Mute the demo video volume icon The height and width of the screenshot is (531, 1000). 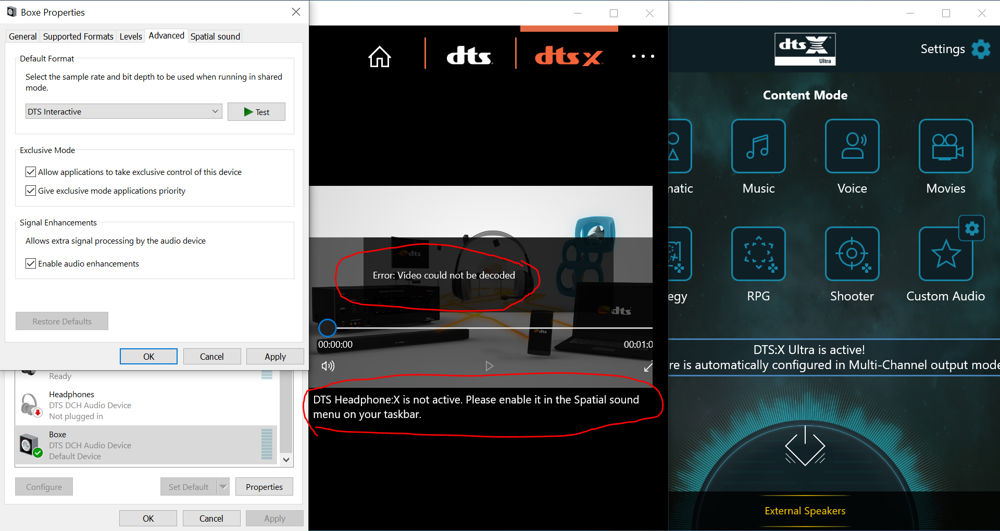click(x=328, y=366)
